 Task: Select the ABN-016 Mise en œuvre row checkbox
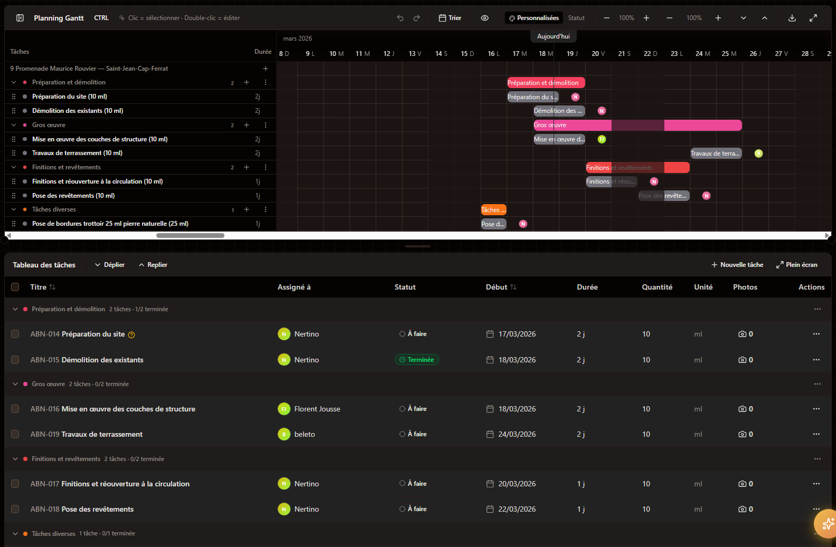(15, 409)
